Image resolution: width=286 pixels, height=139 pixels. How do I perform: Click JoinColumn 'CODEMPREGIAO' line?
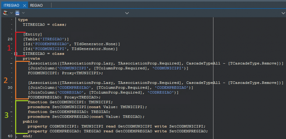coord(110,88)
